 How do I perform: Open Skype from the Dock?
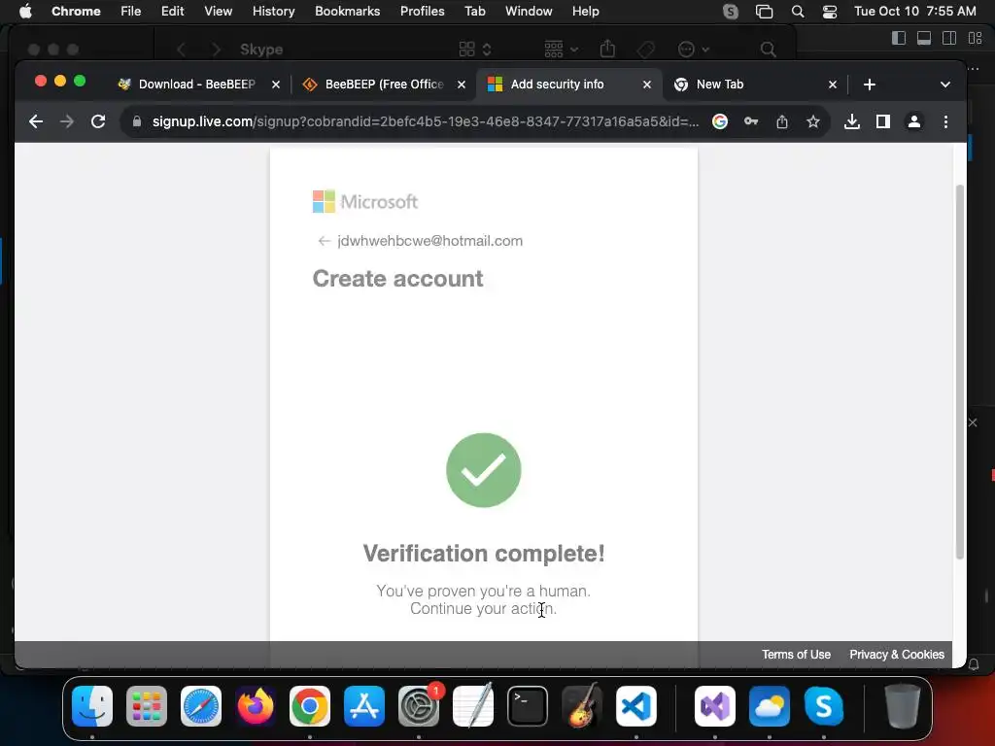tap(824, 706)
